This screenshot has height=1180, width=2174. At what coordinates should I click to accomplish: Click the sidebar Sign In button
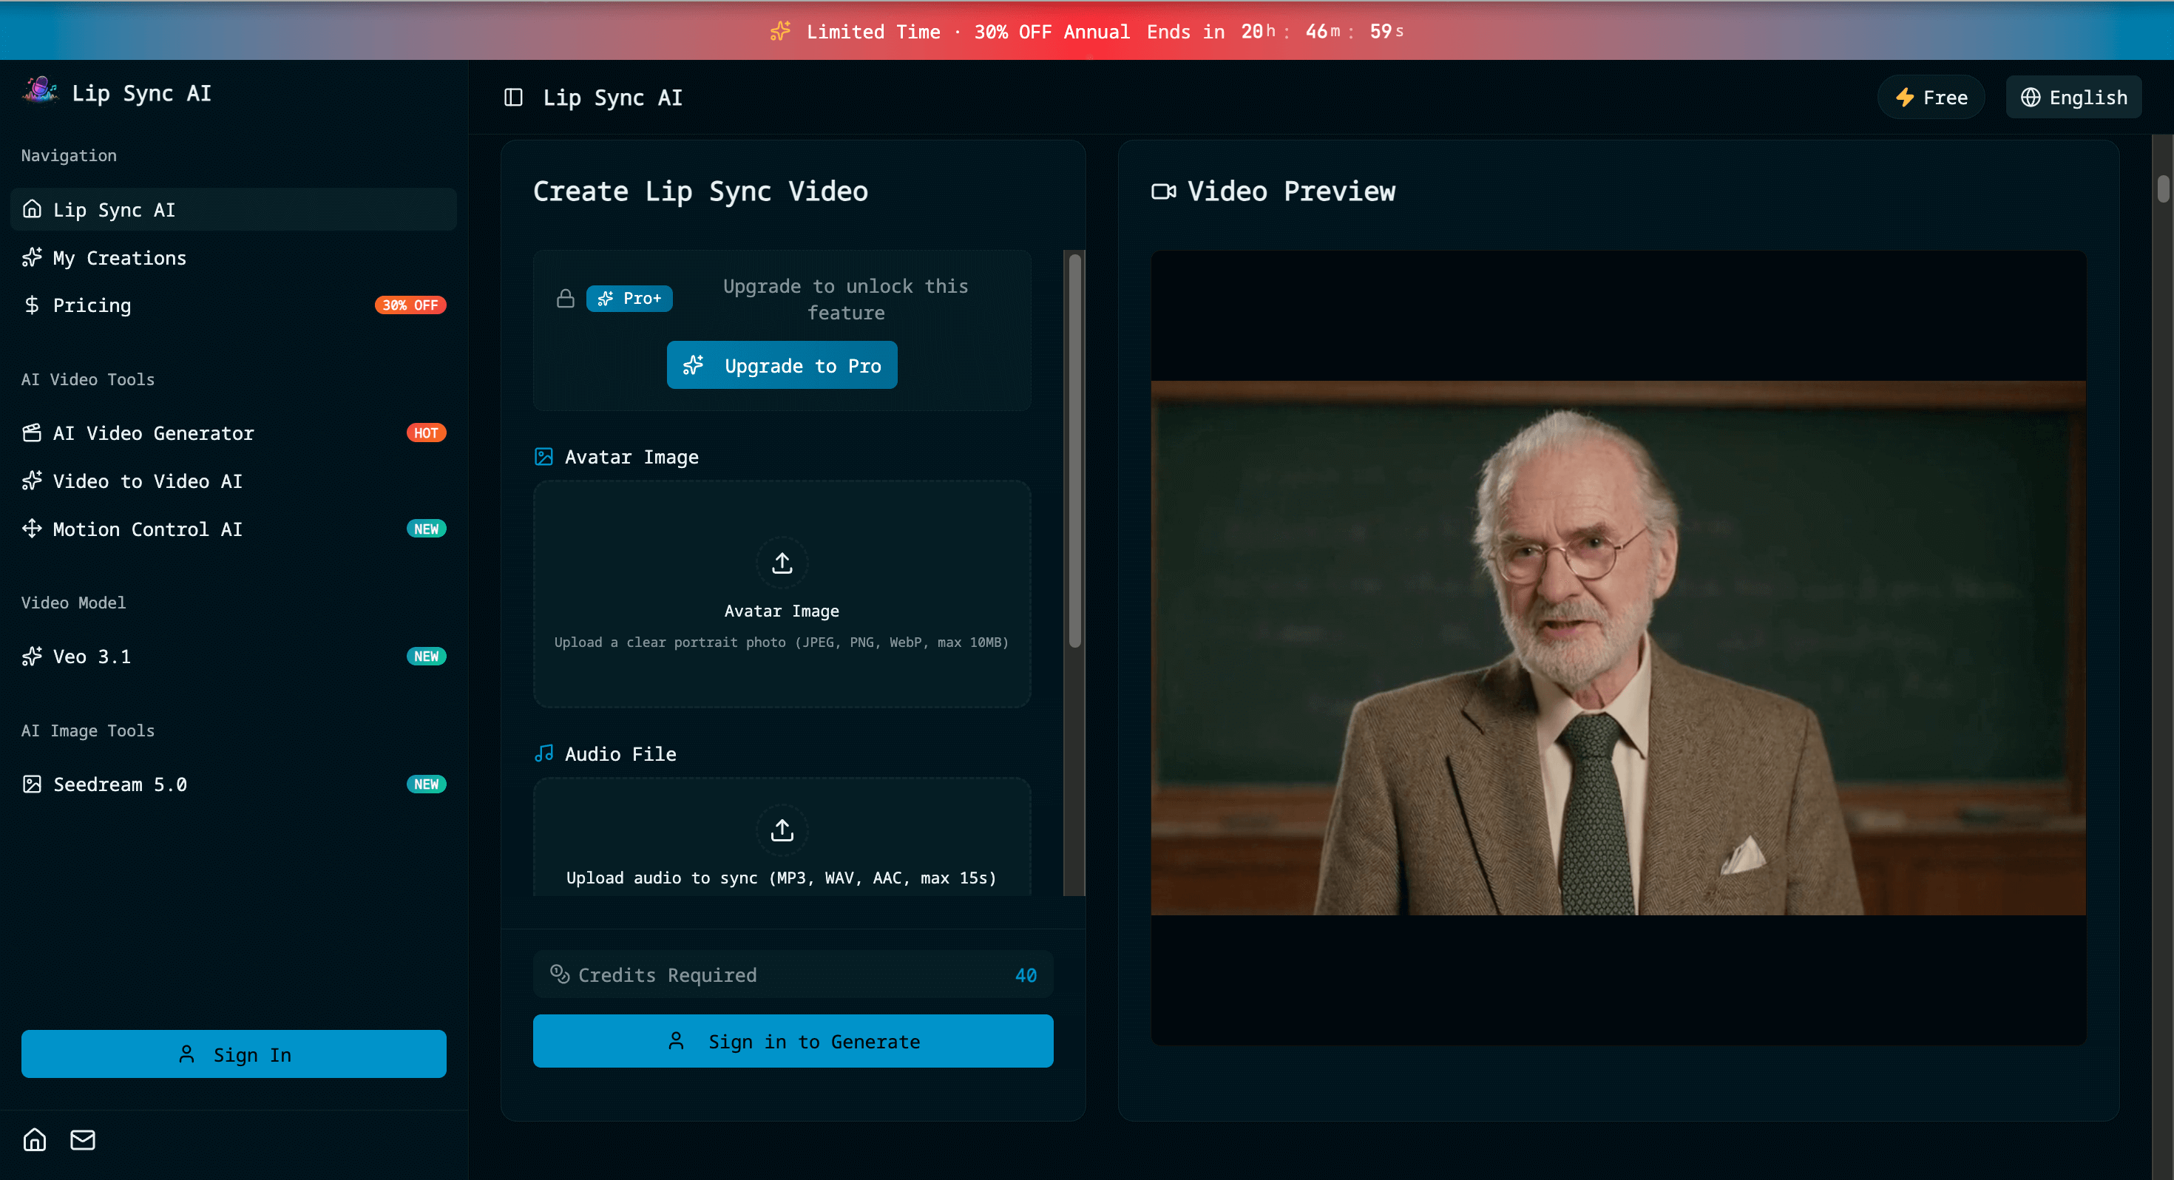click(234, 1054)
